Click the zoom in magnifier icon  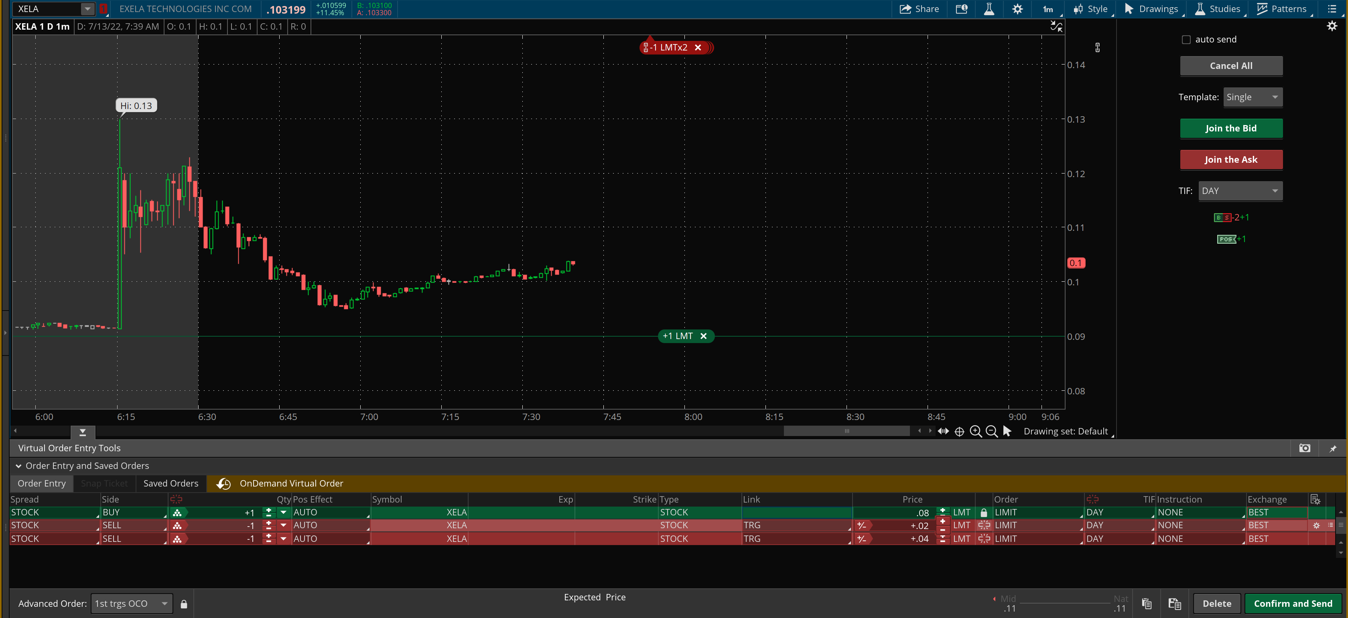[x=975, y=431]
